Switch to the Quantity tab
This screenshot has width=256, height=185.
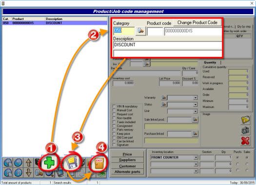click(210, 62)
